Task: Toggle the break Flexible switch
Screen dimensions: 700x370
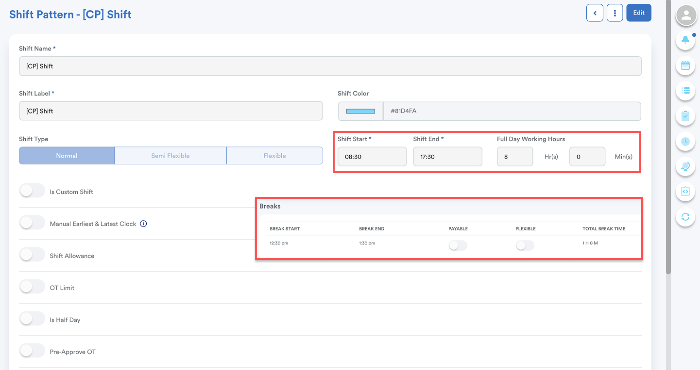Action: click(525, 246)
